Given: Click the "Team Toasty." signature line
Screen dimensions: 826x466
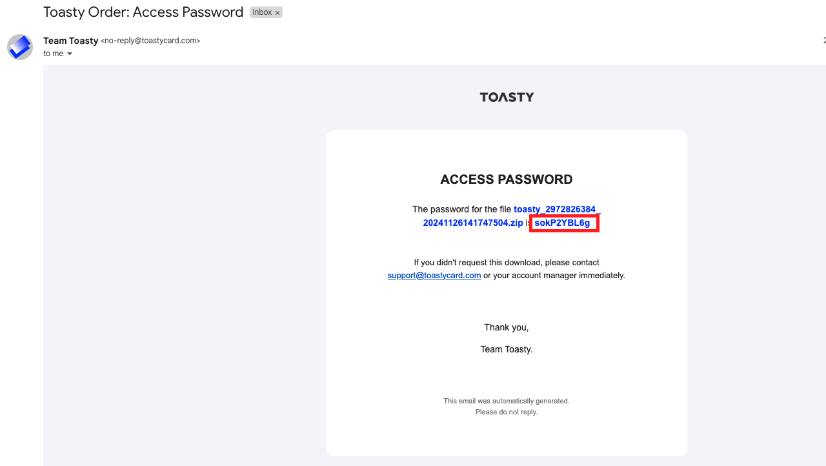Looking at the screenshot, I should 507,349.
